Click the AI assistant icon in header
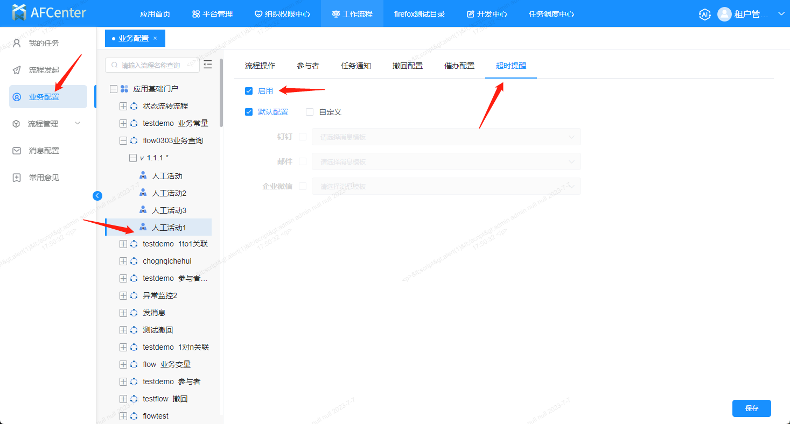 pyautogui.click(x=704, y=14)
